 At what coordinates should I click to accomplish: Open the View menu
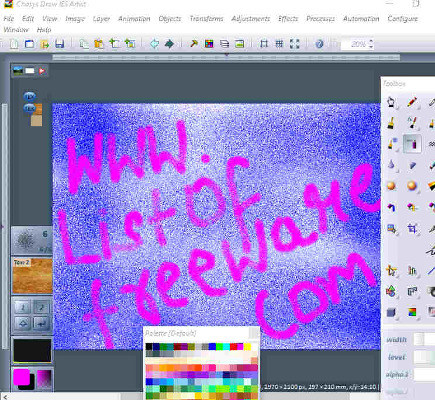(x=50, y=19)
